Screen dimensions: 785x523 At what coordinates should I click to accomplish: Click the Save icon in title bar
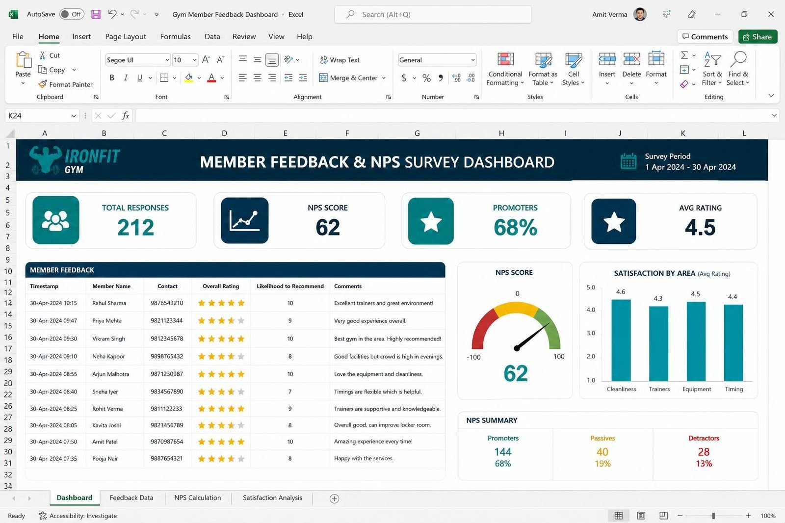pos(96,14)
